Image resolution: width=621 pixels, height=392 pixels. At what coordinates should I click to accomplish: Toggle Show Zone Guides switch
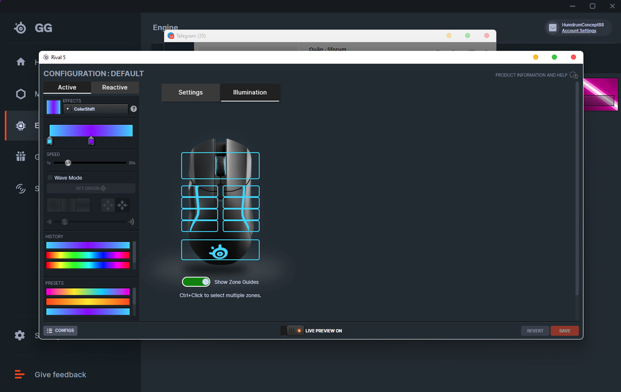(x=196, y=282)
